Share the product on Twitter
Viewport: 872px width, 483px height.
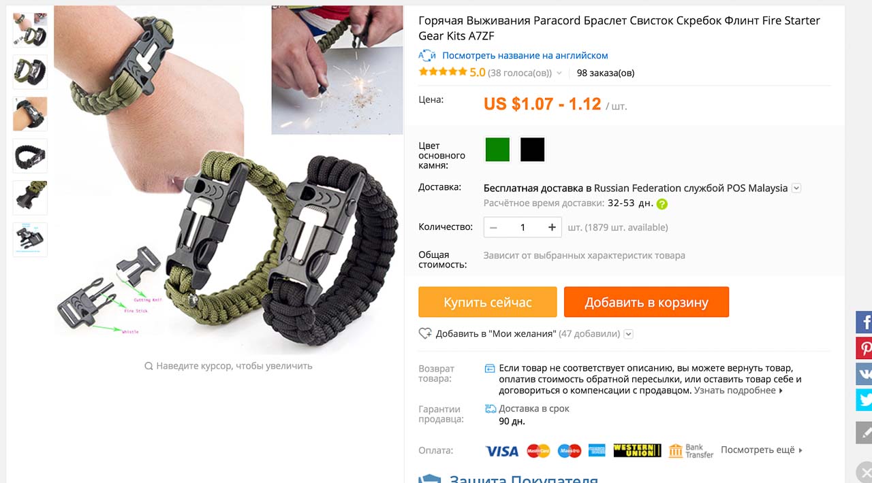coord(865,400)
